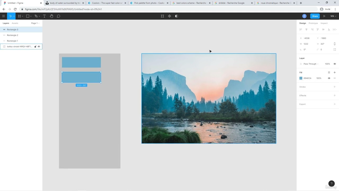This screenshot has height=191, width=339.
Task: Select the Frame tool
Action: [x=19, y=16]
